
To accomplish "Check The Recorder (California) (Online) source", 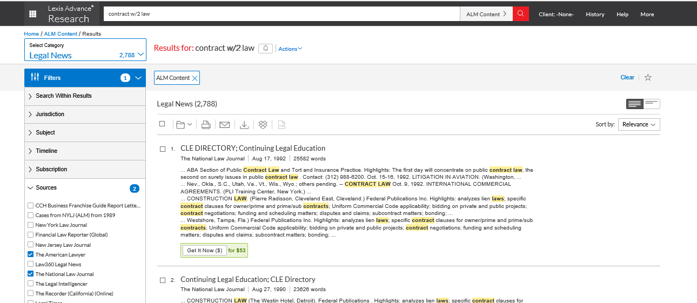I will pos(30,294).
